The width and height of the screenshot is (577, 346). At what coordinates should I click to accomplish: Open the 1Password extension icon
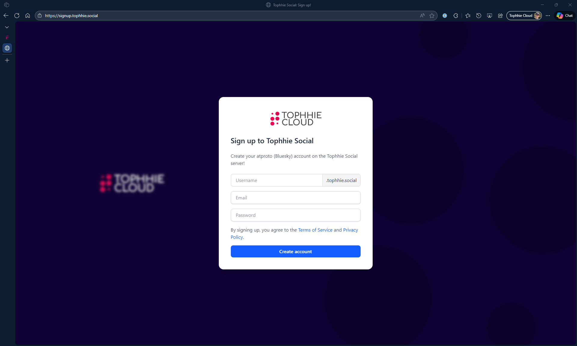(445, 16)
